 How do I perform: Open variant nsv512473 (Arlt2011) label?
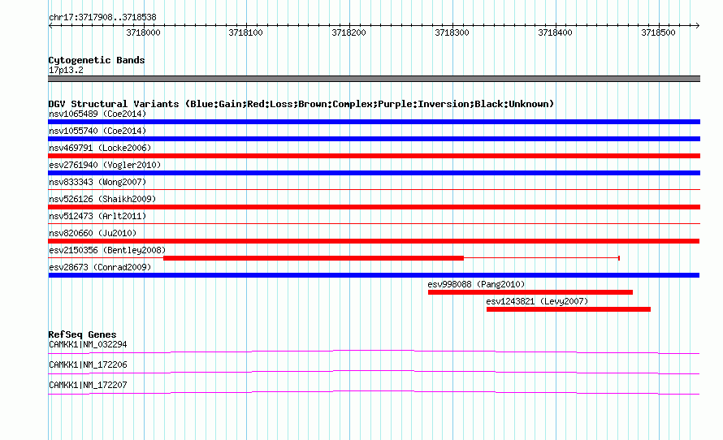click(97, 216)
